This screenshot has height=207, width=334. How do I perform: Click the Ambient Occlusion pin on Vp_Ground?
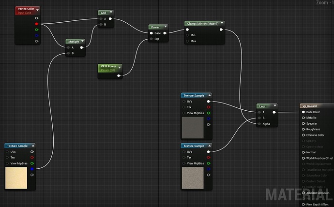pos(304,193)
